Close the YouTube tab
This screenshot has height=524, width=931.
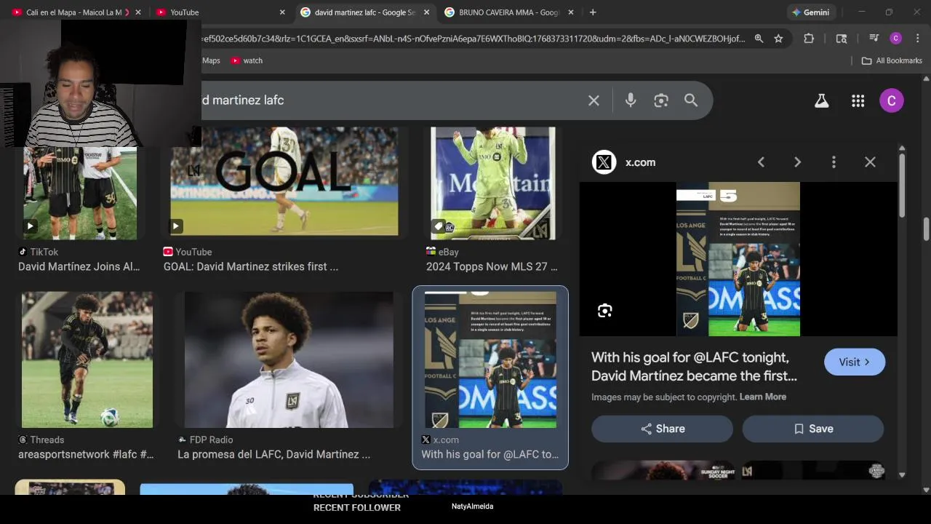coord(282,12)
